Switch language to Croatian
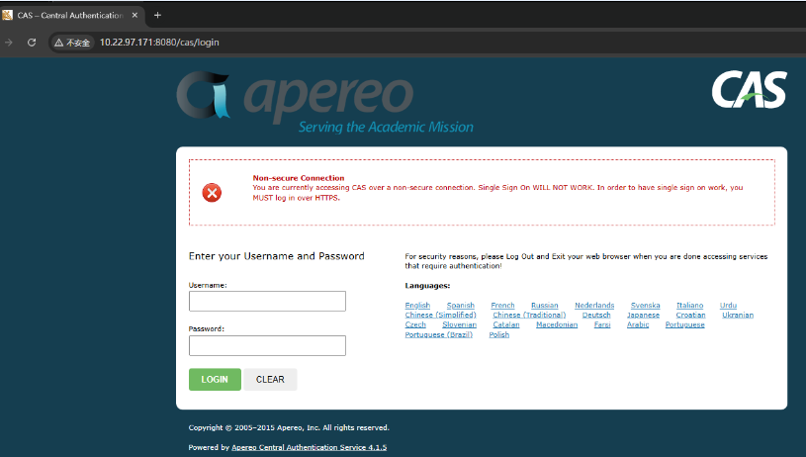This screenshot has width=806, height=457. (x=690, y=316)
